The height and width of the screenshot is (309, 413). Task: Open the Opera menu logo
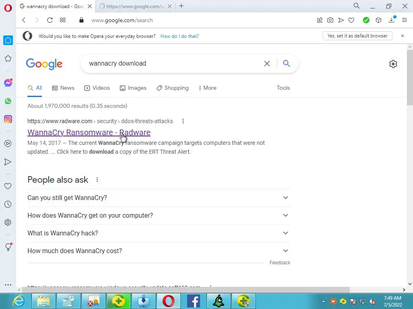[x=8, y=8]
